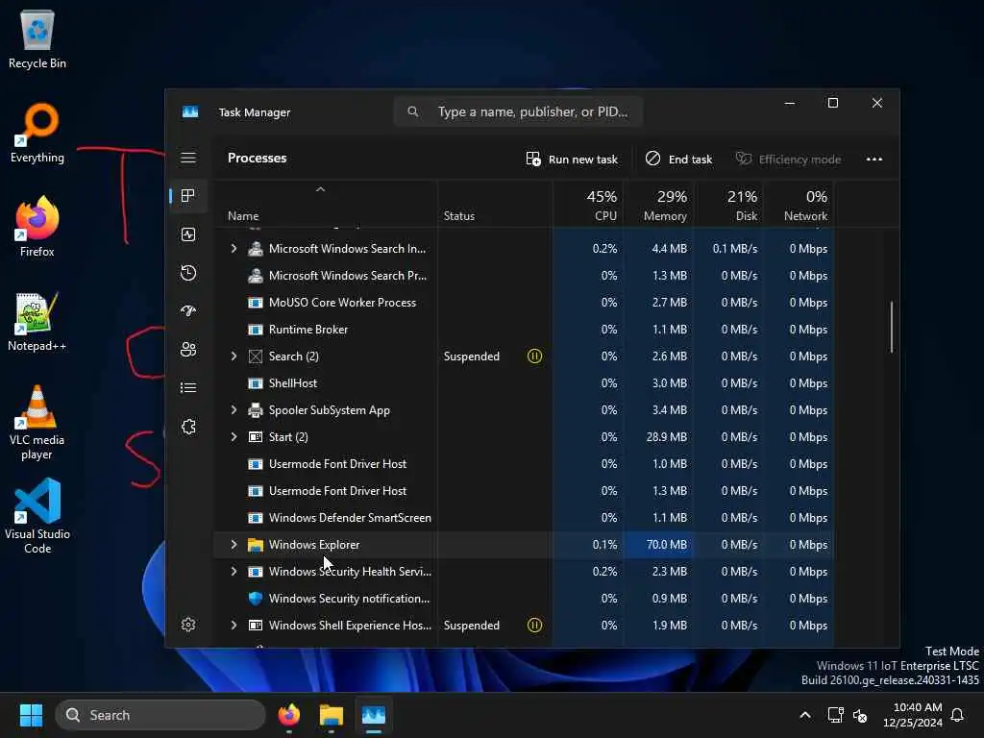Click the Windows Explorer folder icon in list

pos(256,545)
